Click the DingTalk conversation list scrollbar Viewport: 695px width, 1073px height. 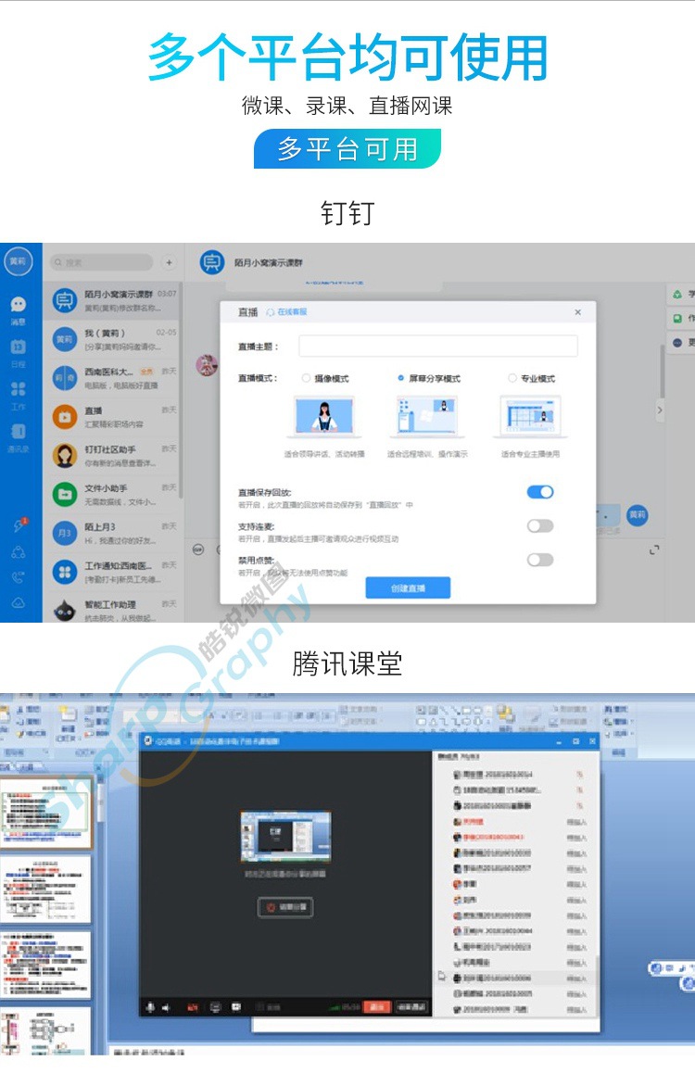tap(182, 390)
